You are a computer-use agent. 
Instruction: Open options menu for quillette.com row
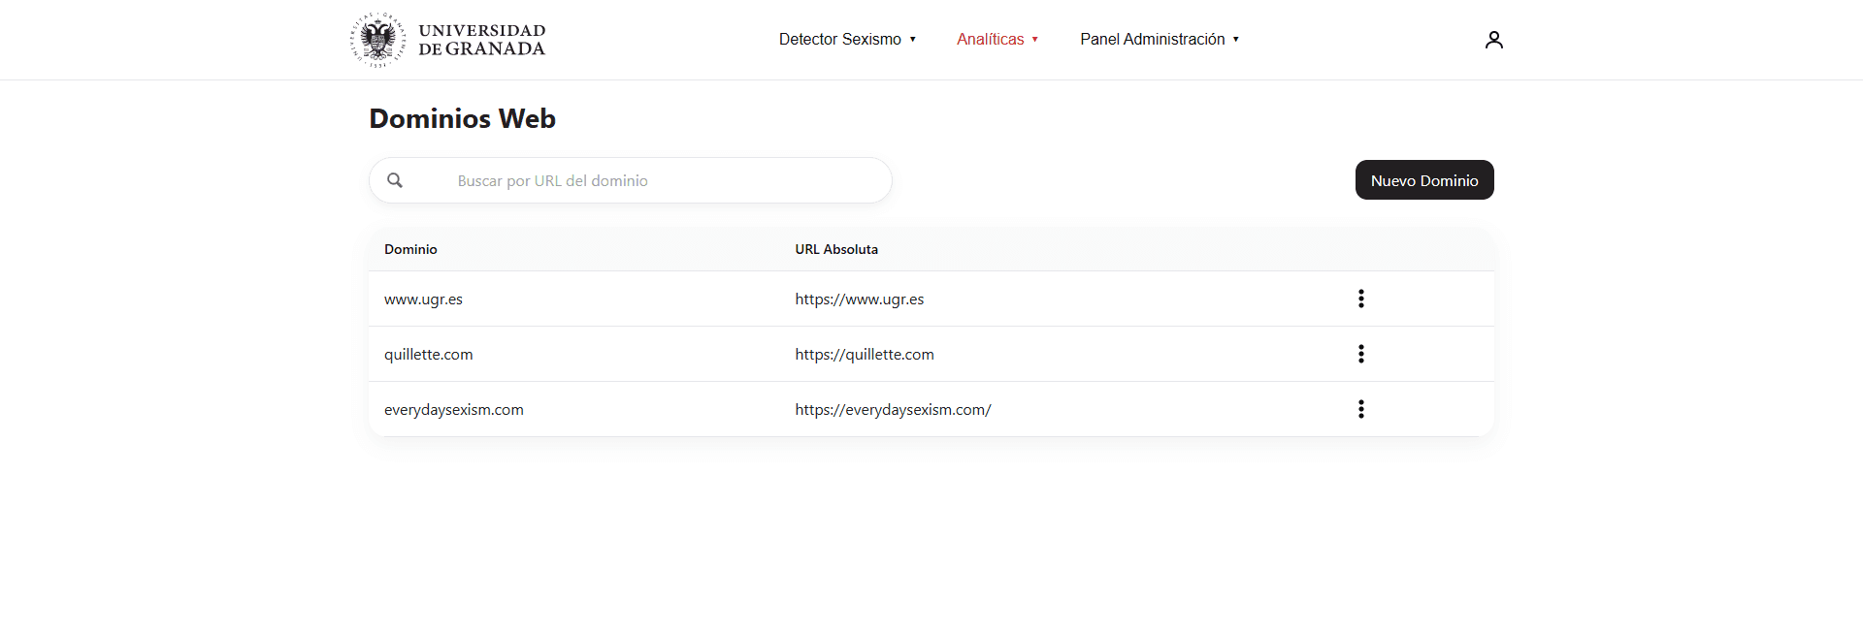click(1361, 354)
